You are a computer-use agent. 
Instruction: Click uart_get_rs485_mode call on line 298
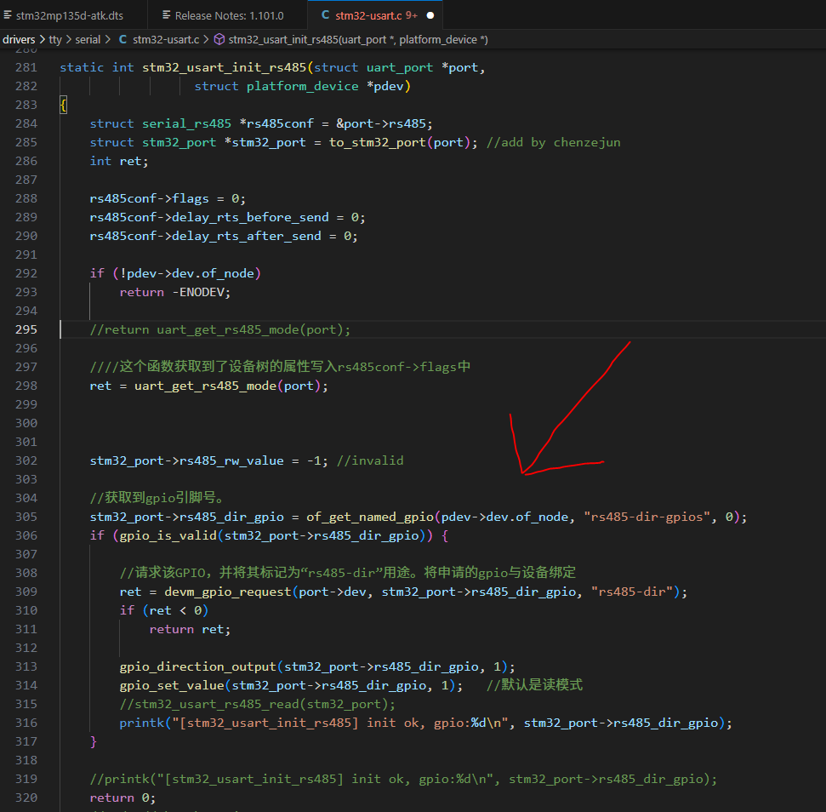point(206,386)
